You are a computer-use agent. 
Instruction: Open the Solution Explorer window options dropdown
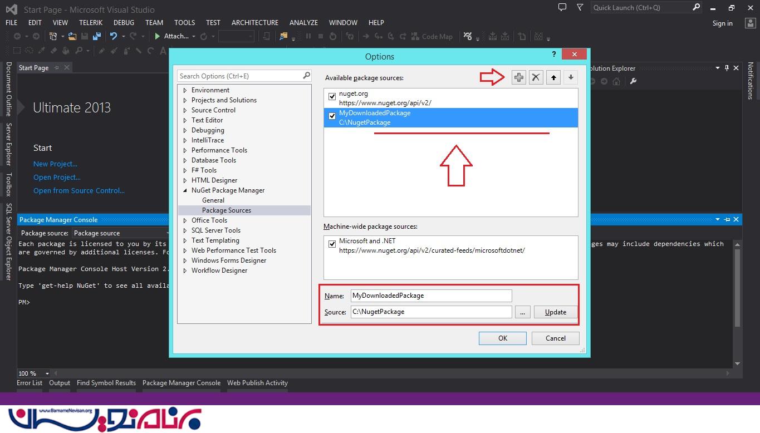pos(717,68)
